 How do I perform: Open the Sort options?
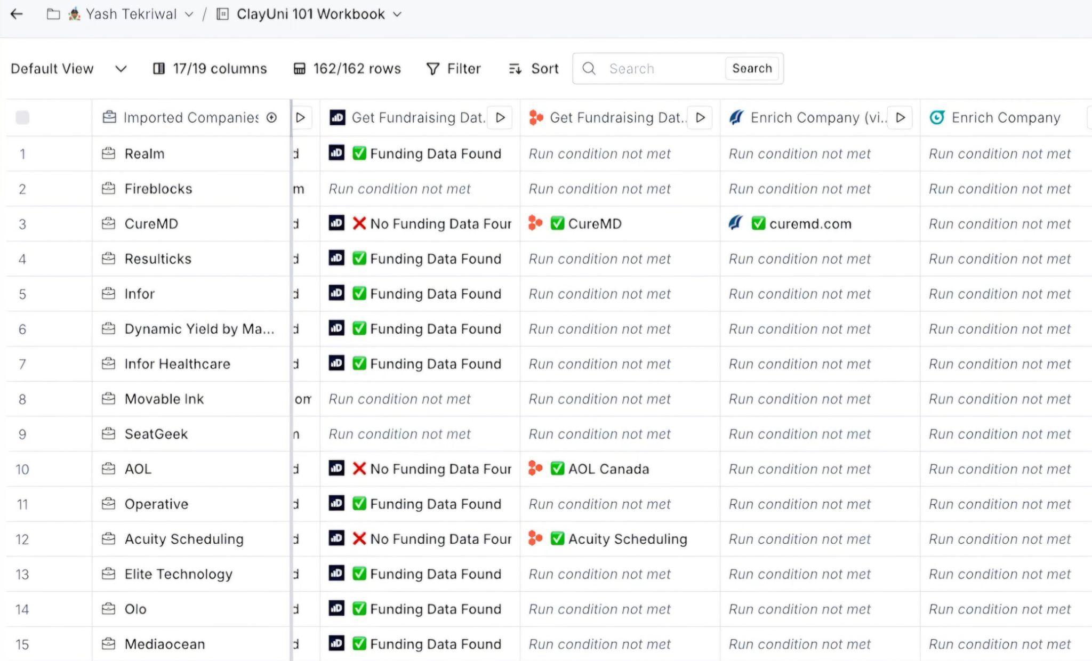[x=534, y=69]
